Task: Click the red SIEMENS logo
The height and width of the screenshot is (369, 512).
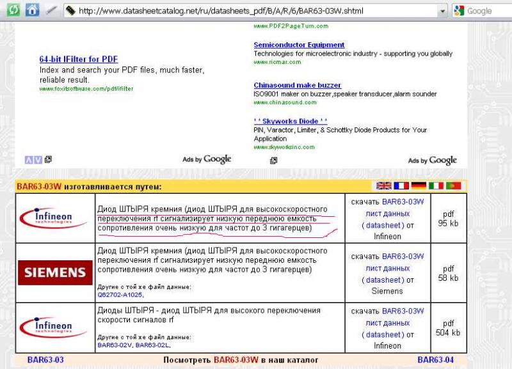Action: 55,273
